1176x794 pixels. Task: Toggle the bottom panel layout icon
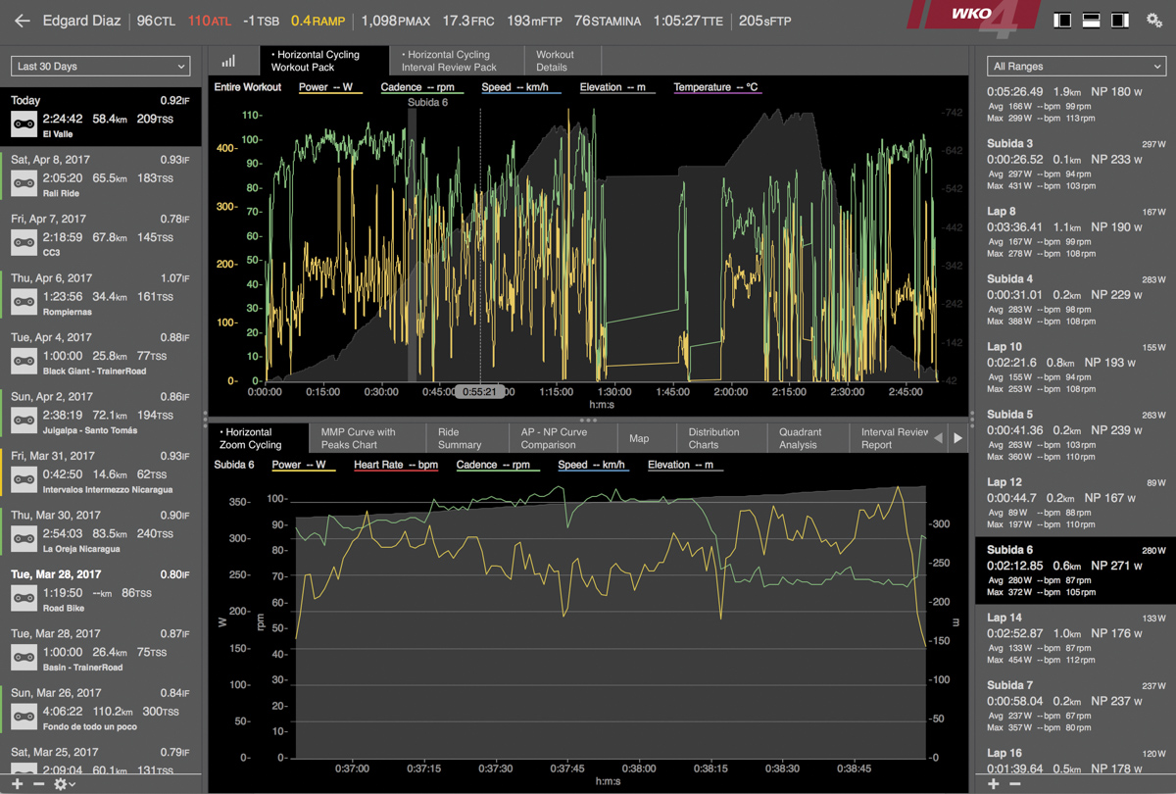coord(1091,21)
